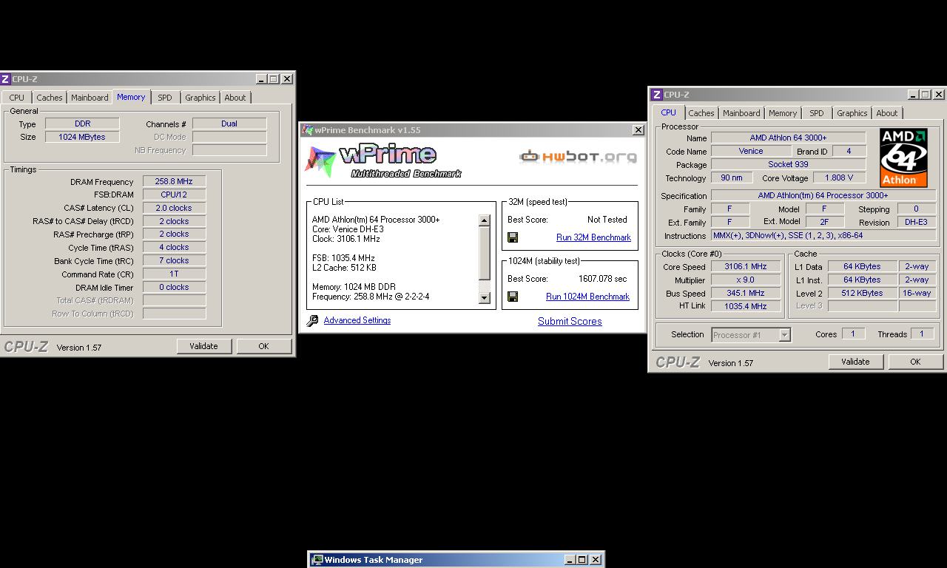Click the Technology value 90 nm
Image resolution: width=947 pixels, height=568 pixels.
click(x=732, y=177)
